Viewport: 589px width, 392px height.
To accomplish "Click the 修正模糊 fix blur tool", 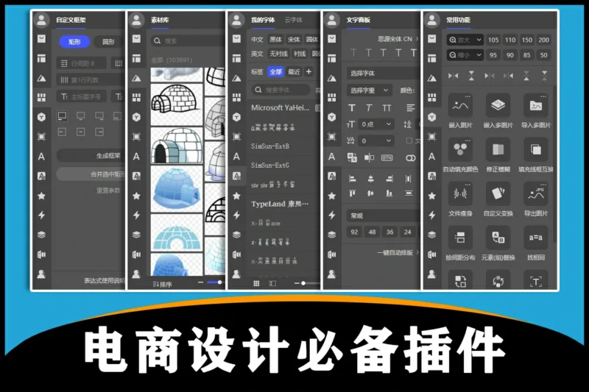I will tap(498, 150).
